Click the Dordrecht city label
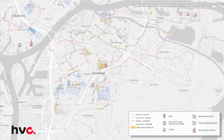This screenshot has width=224, height=140. [101, 73]
